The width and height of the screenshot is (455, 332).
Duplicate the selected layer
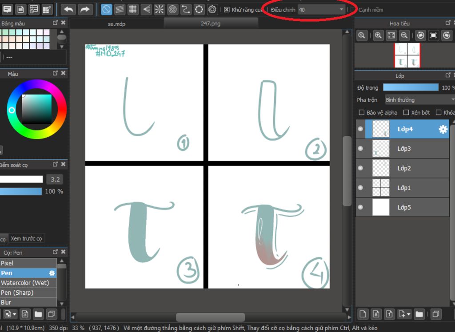[x=435, y=314]
